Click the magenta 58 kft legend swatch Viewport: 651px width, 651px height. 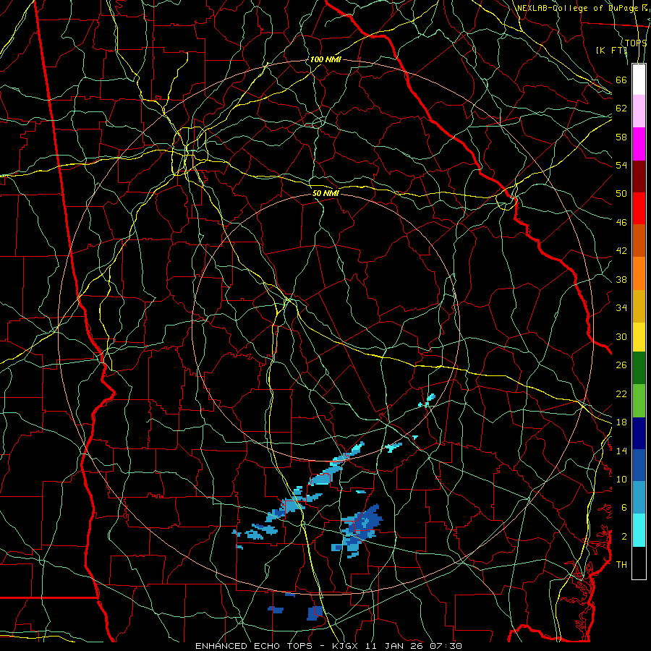click(639, 144)
